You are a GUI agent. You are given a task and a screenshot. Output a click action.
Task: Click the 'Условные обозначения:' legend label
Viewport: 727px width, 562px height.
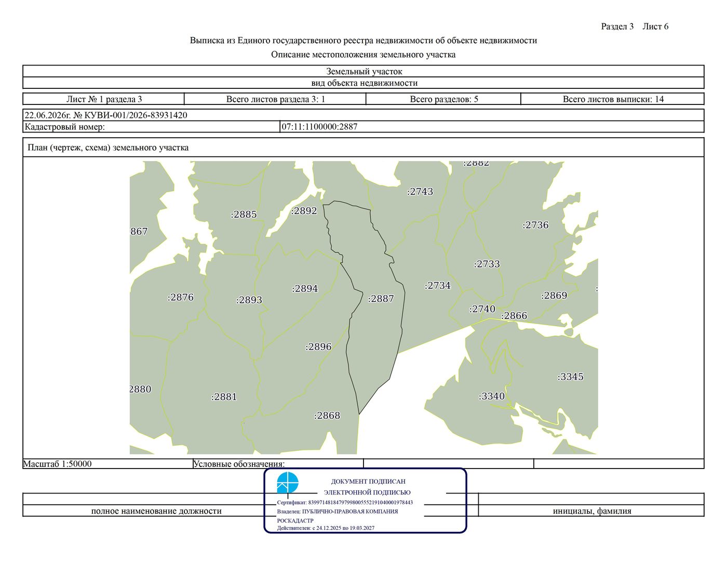(x=239, y=464)
